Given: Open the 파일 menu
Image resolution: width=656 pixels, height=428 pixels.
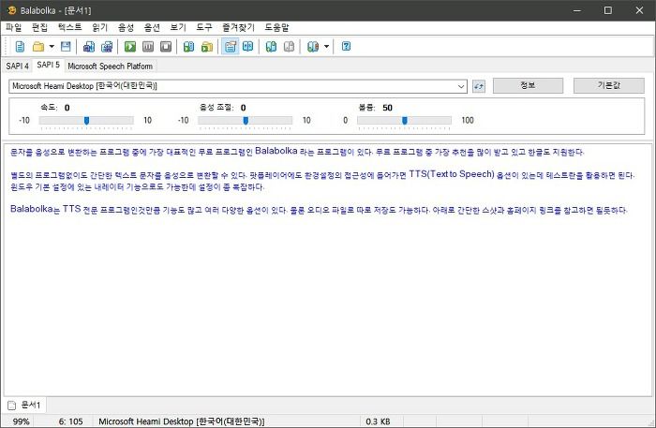Looking at the screenshot, I should click(x=13, y=27).
